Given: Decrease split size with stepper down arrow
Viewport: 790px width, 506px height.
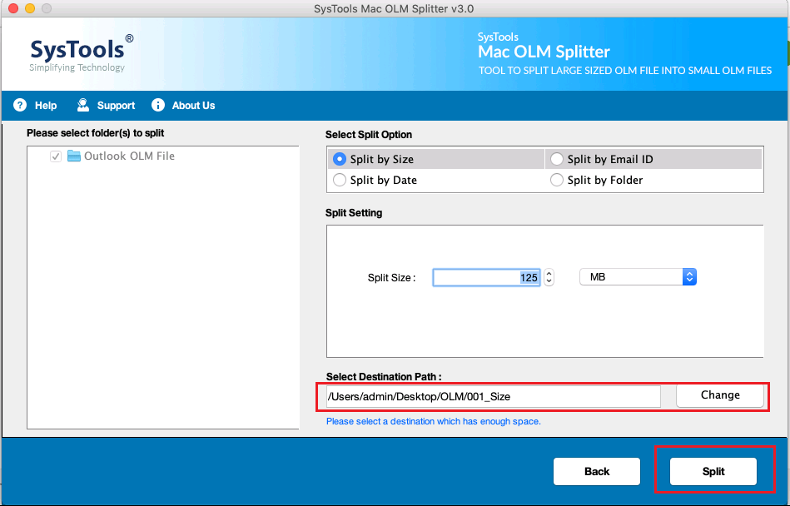Looking at the screenshot, I should 549,281.
